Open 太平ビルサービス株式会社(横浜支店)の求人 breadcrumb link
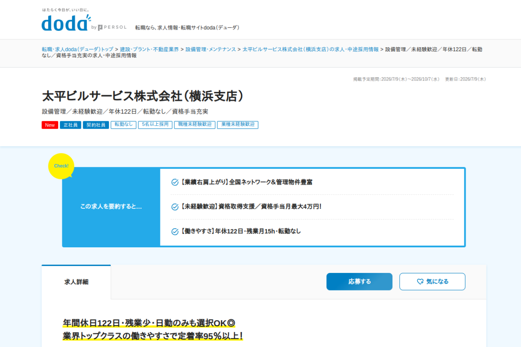This screenshot has height=347, width=521. pyautogui.click(x=311, y=49)
